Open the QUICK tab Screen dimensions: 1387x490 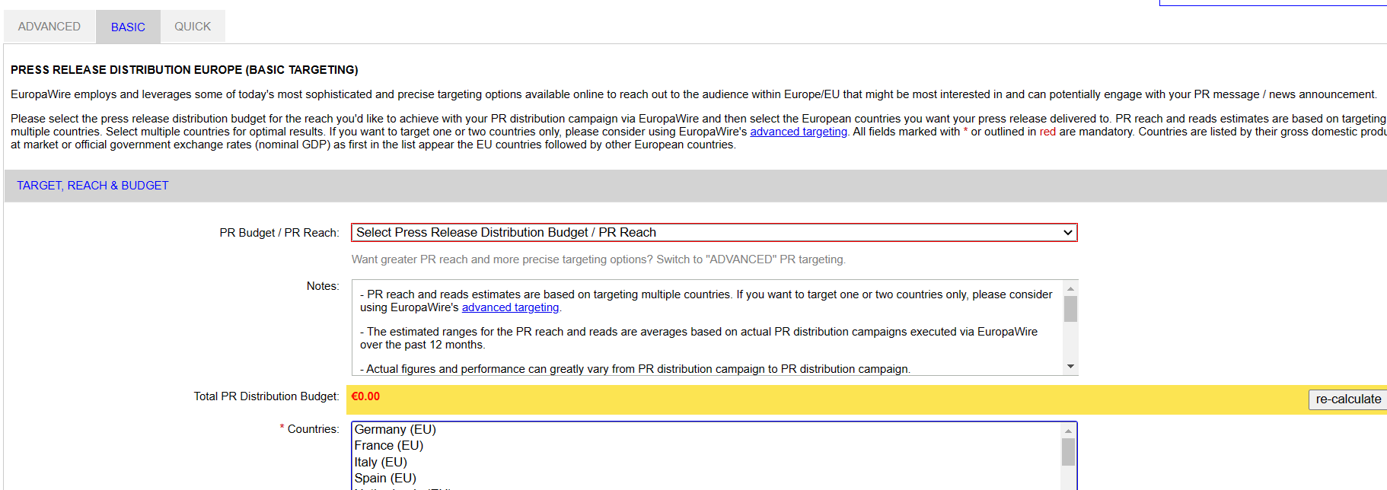point(193,27)
